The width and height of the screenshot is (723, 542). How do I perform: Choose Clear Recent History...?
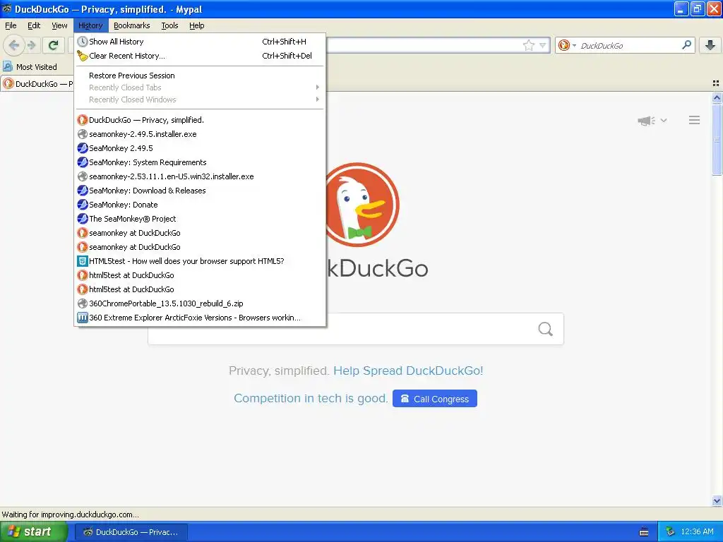[x=200, y=56]
